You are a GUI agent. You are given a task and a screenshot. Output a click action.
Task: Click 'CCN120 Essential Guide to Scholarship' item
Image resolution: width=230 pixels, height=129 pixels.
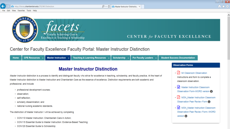36,126
